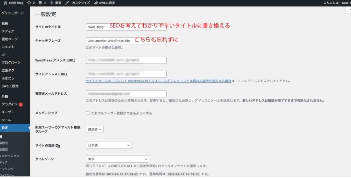Click the タイムゾーン label
Image resolution: width=351 pixels, height=178 pixels.
(x=44, y=159)
